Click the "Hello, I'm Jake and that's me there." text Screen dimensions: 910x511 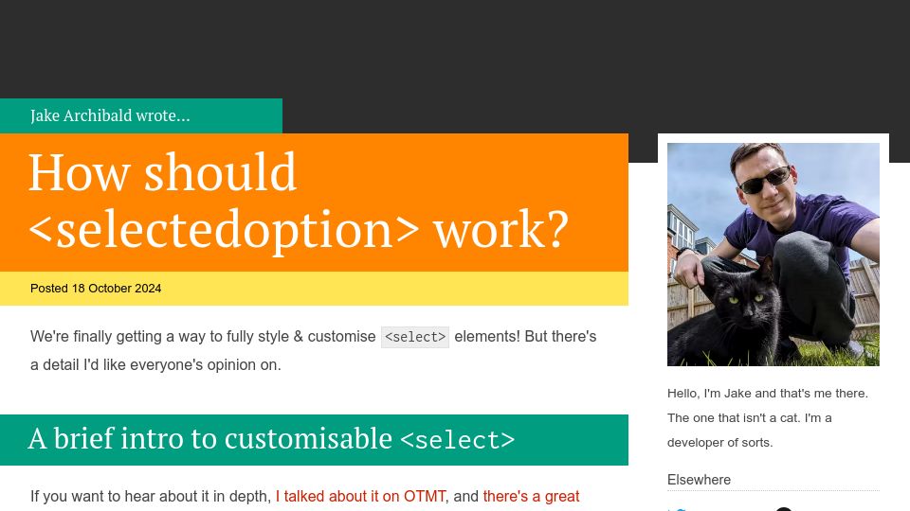[767, 394]
